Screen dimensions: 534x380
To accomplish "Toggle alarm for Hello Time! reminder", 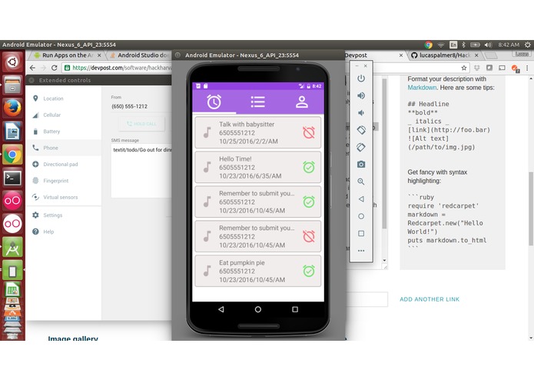I will [309, 167].
